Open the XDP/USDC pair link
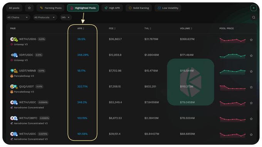The image size is (262, 147). (26, 55)
